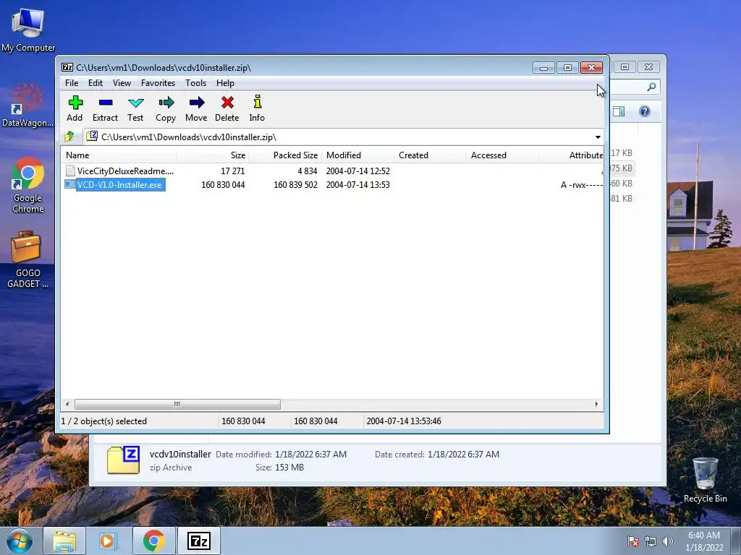Open Chrome from taskbar

153,541
